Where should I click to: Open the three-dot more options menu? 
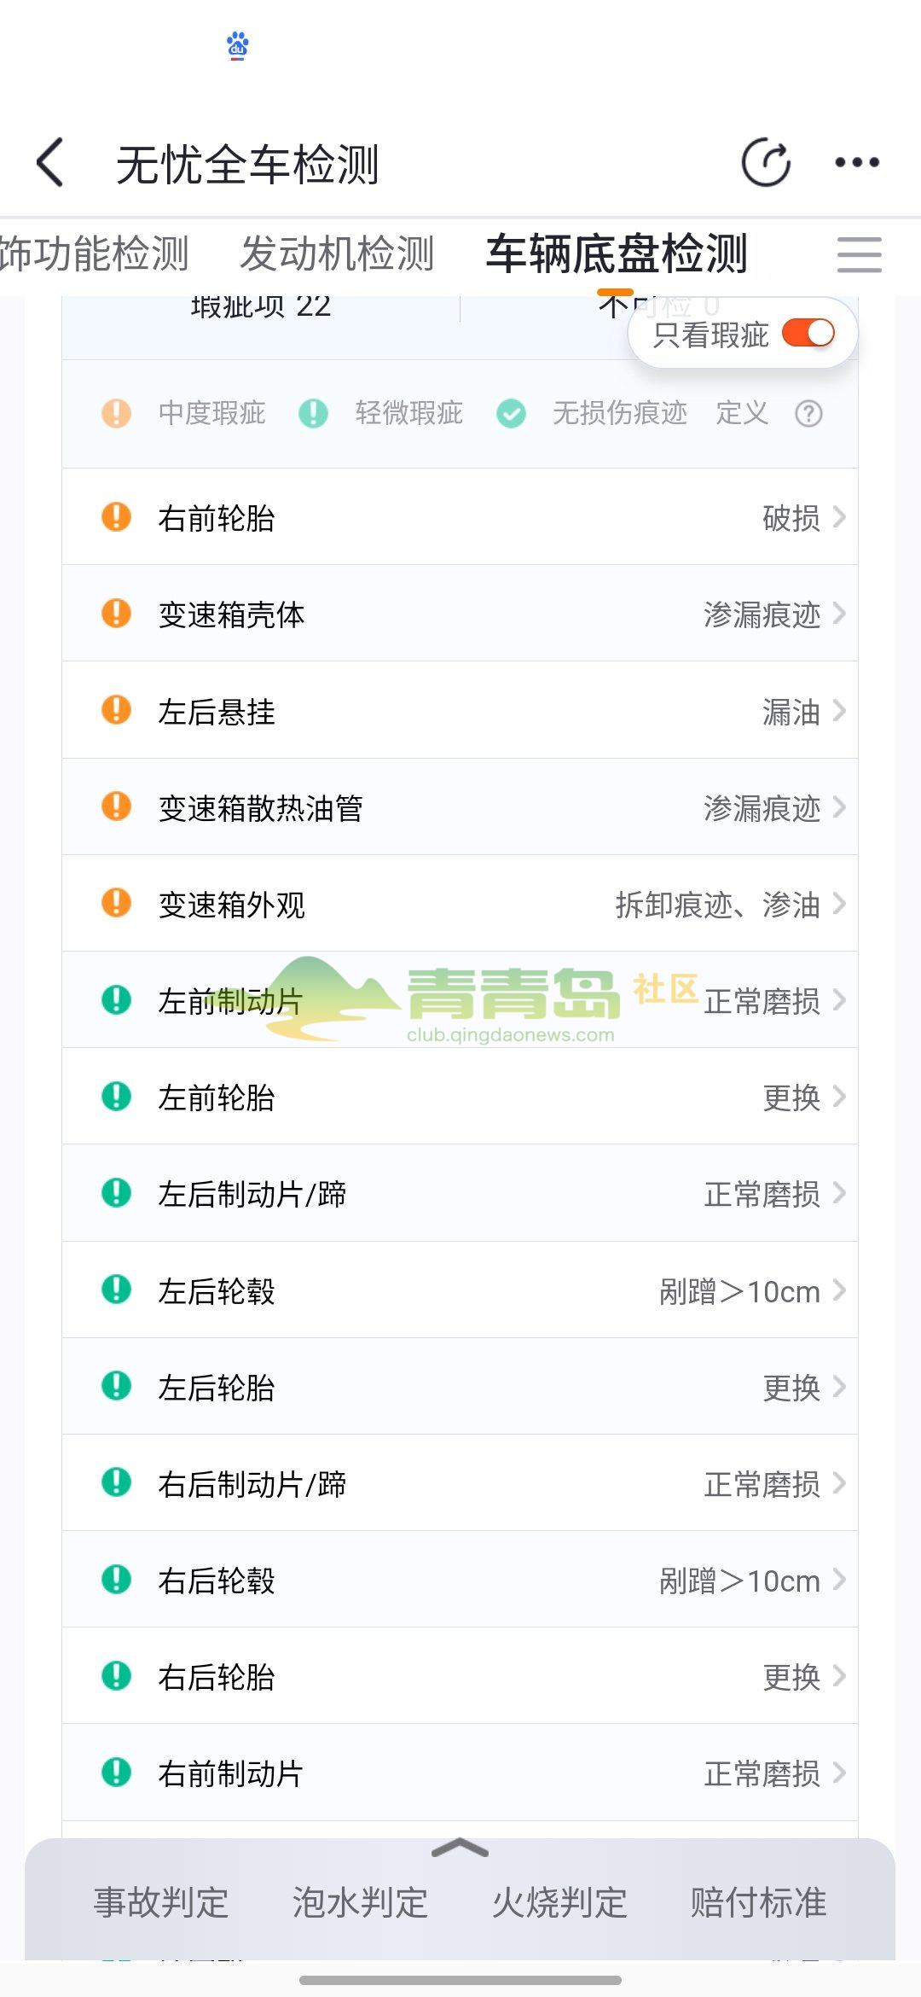[856, 162]
